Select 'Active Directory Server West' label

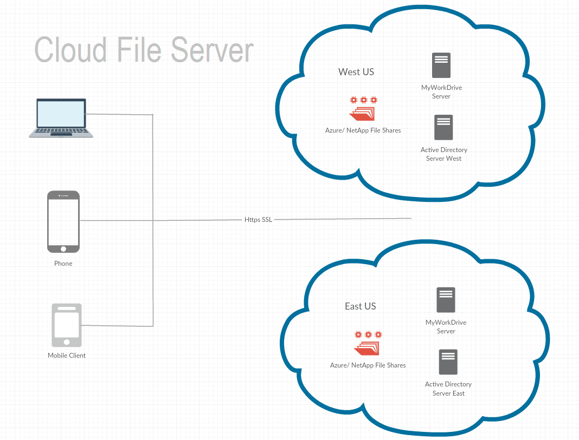click(x=444, y=154)
